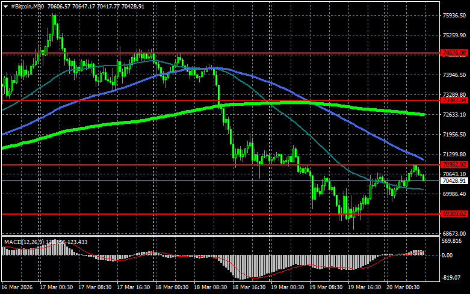Click the 68673.00 price scale value
Viewport: 470px width, 294px height.
[x=454, y=233]
